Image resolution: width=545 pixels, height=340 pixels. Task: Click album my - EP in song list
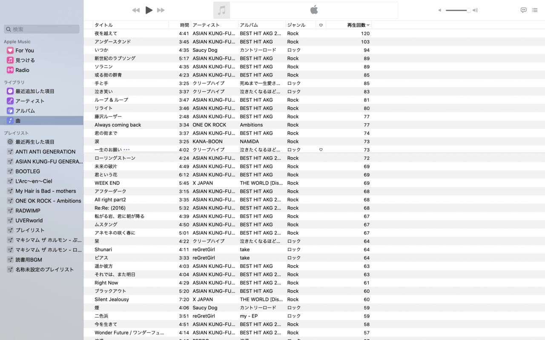click(x=248, y=316)
